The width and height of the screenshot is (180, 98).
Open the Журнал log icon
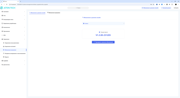(4, 57)
